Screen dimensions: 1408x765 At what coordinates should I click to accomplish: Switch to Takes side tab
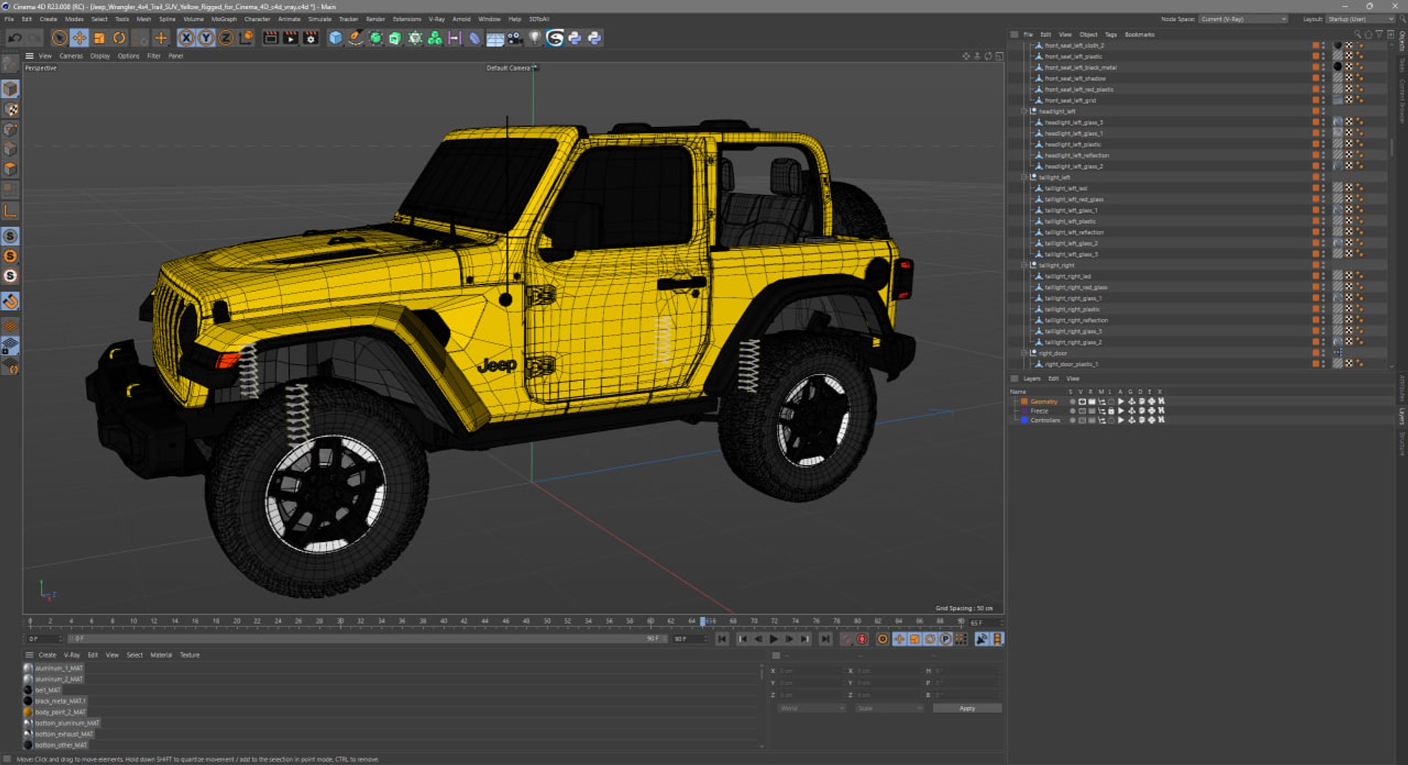pyautogui.click(x=1401, y=65)
